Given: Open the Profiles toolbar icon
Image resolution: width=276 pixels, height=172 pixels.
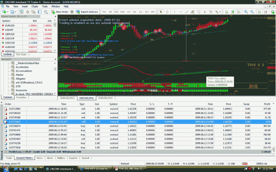Looking at the screenshot, I should pos(12,12).
